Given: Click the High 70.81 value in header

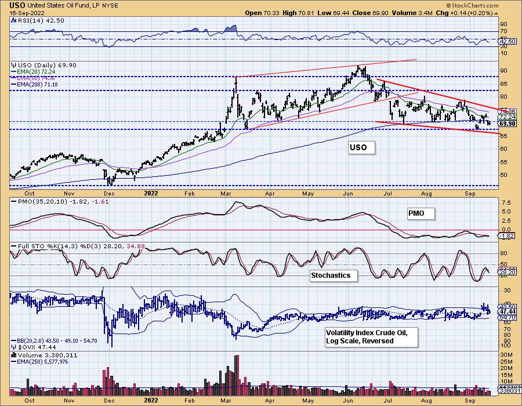Looking at the screenshot, I should (x=298, y=13).
